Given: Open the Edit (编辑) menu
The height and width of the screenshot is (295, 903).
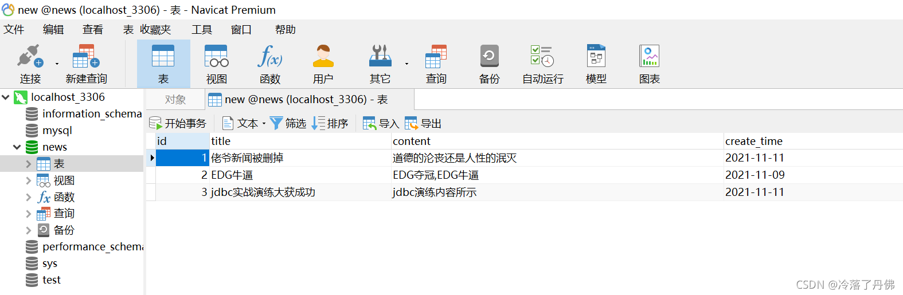Looking at the screenshot, I should [53, 30].
